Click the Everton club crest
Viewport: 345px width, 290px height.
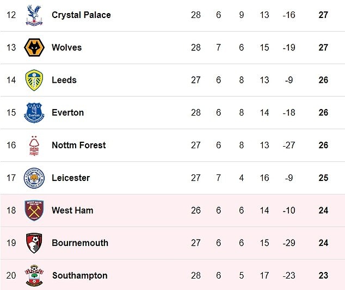tap(35, 113)
